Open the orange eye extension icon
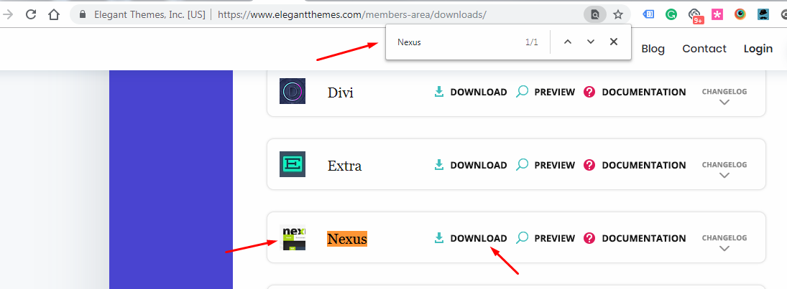The height and width of the screenshot is (289, 787). [740, 14]
